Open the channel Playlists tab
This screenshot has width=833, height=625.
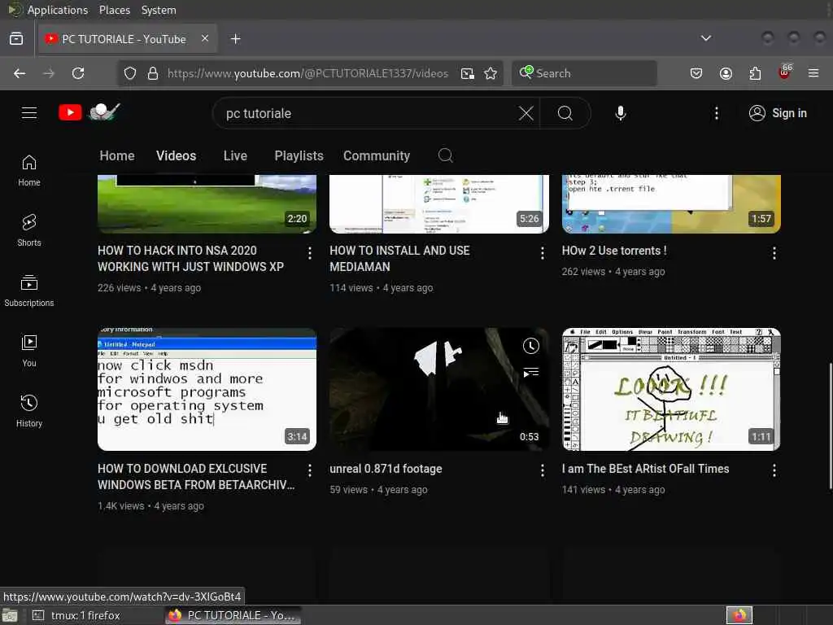[x=299, y=155]
